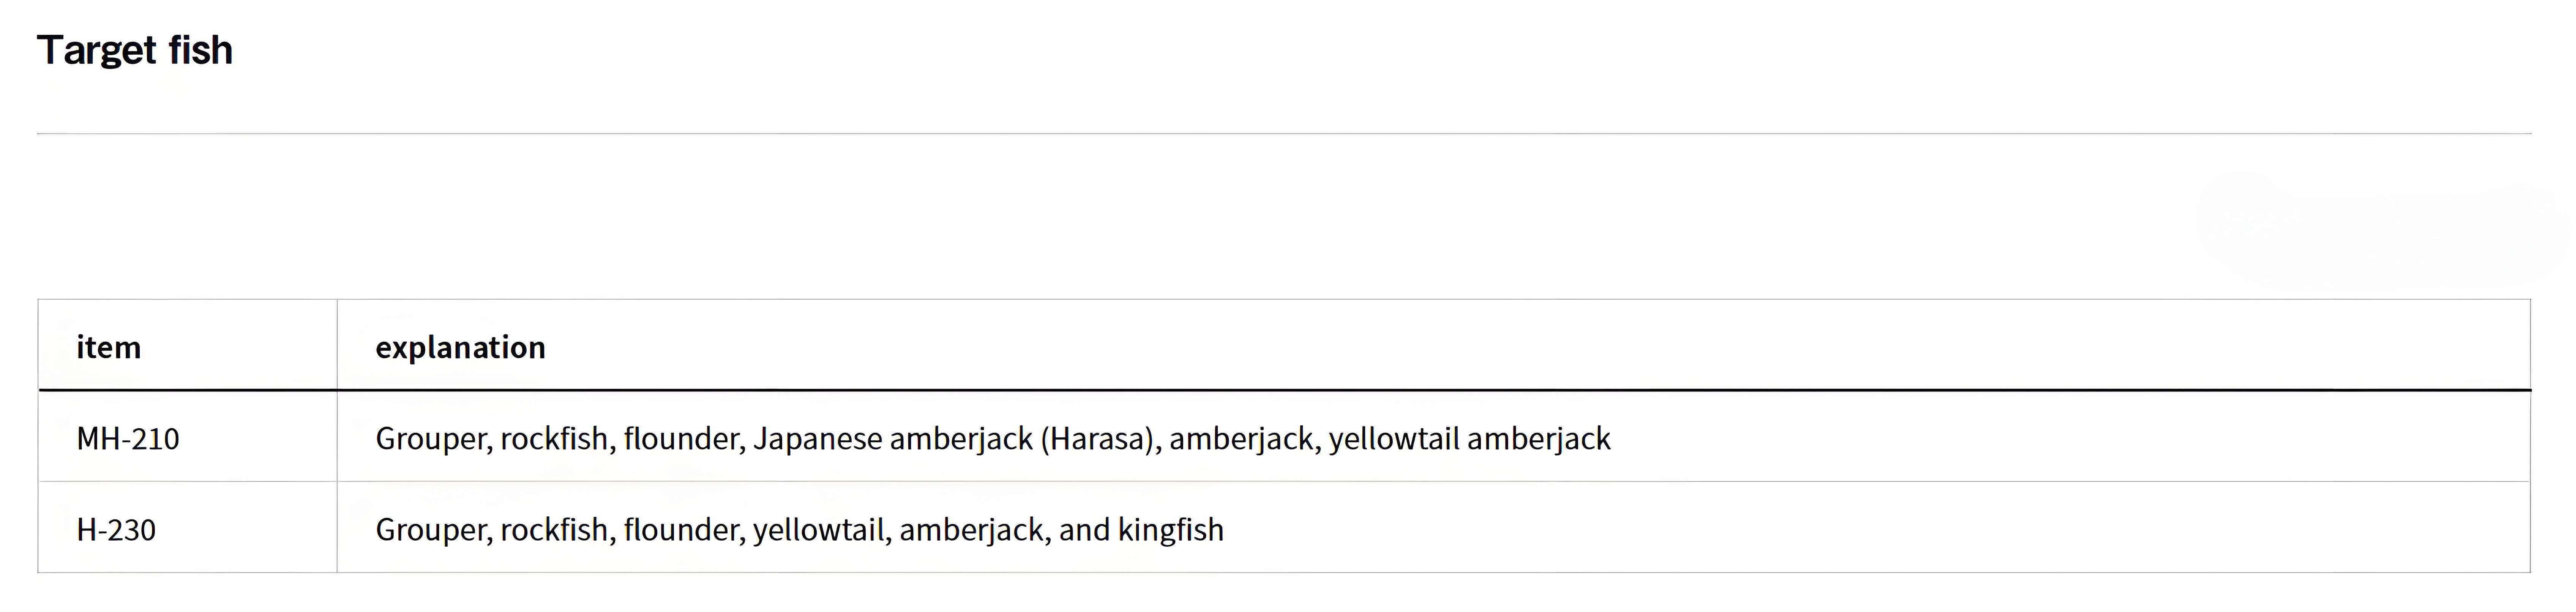Click the "explanation" column header

point(460,348)
